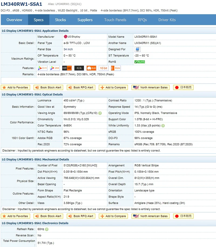Click the 51.7W (Typ.) power consumption value
Viewport: 216px width, 247px height.
(46, 243)
